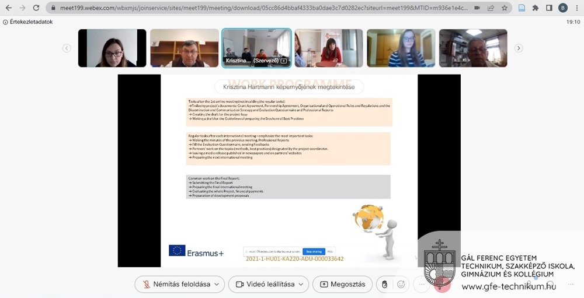Raise hand with the hand icon
Image resolution: width=584 pixels, height=298 pixels.
(385, 284)
